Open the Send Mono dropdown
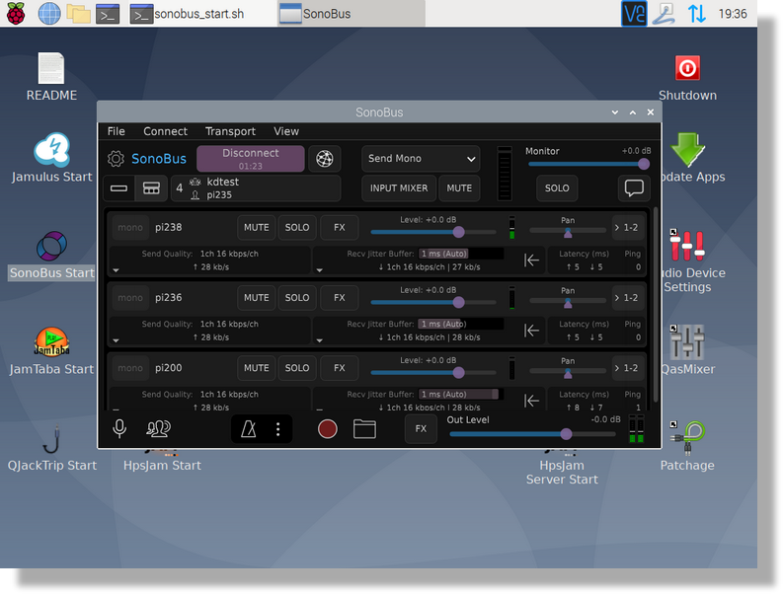The width and height of the screenshot is (784, 595). click(421, 159)
